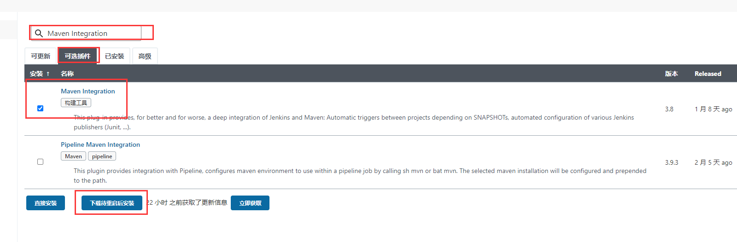
Task: Click the 构建工具 category tag
Action: click(x=76, y=103)
